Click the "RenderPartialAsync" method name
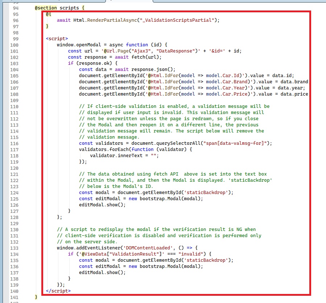 point(112,20)
